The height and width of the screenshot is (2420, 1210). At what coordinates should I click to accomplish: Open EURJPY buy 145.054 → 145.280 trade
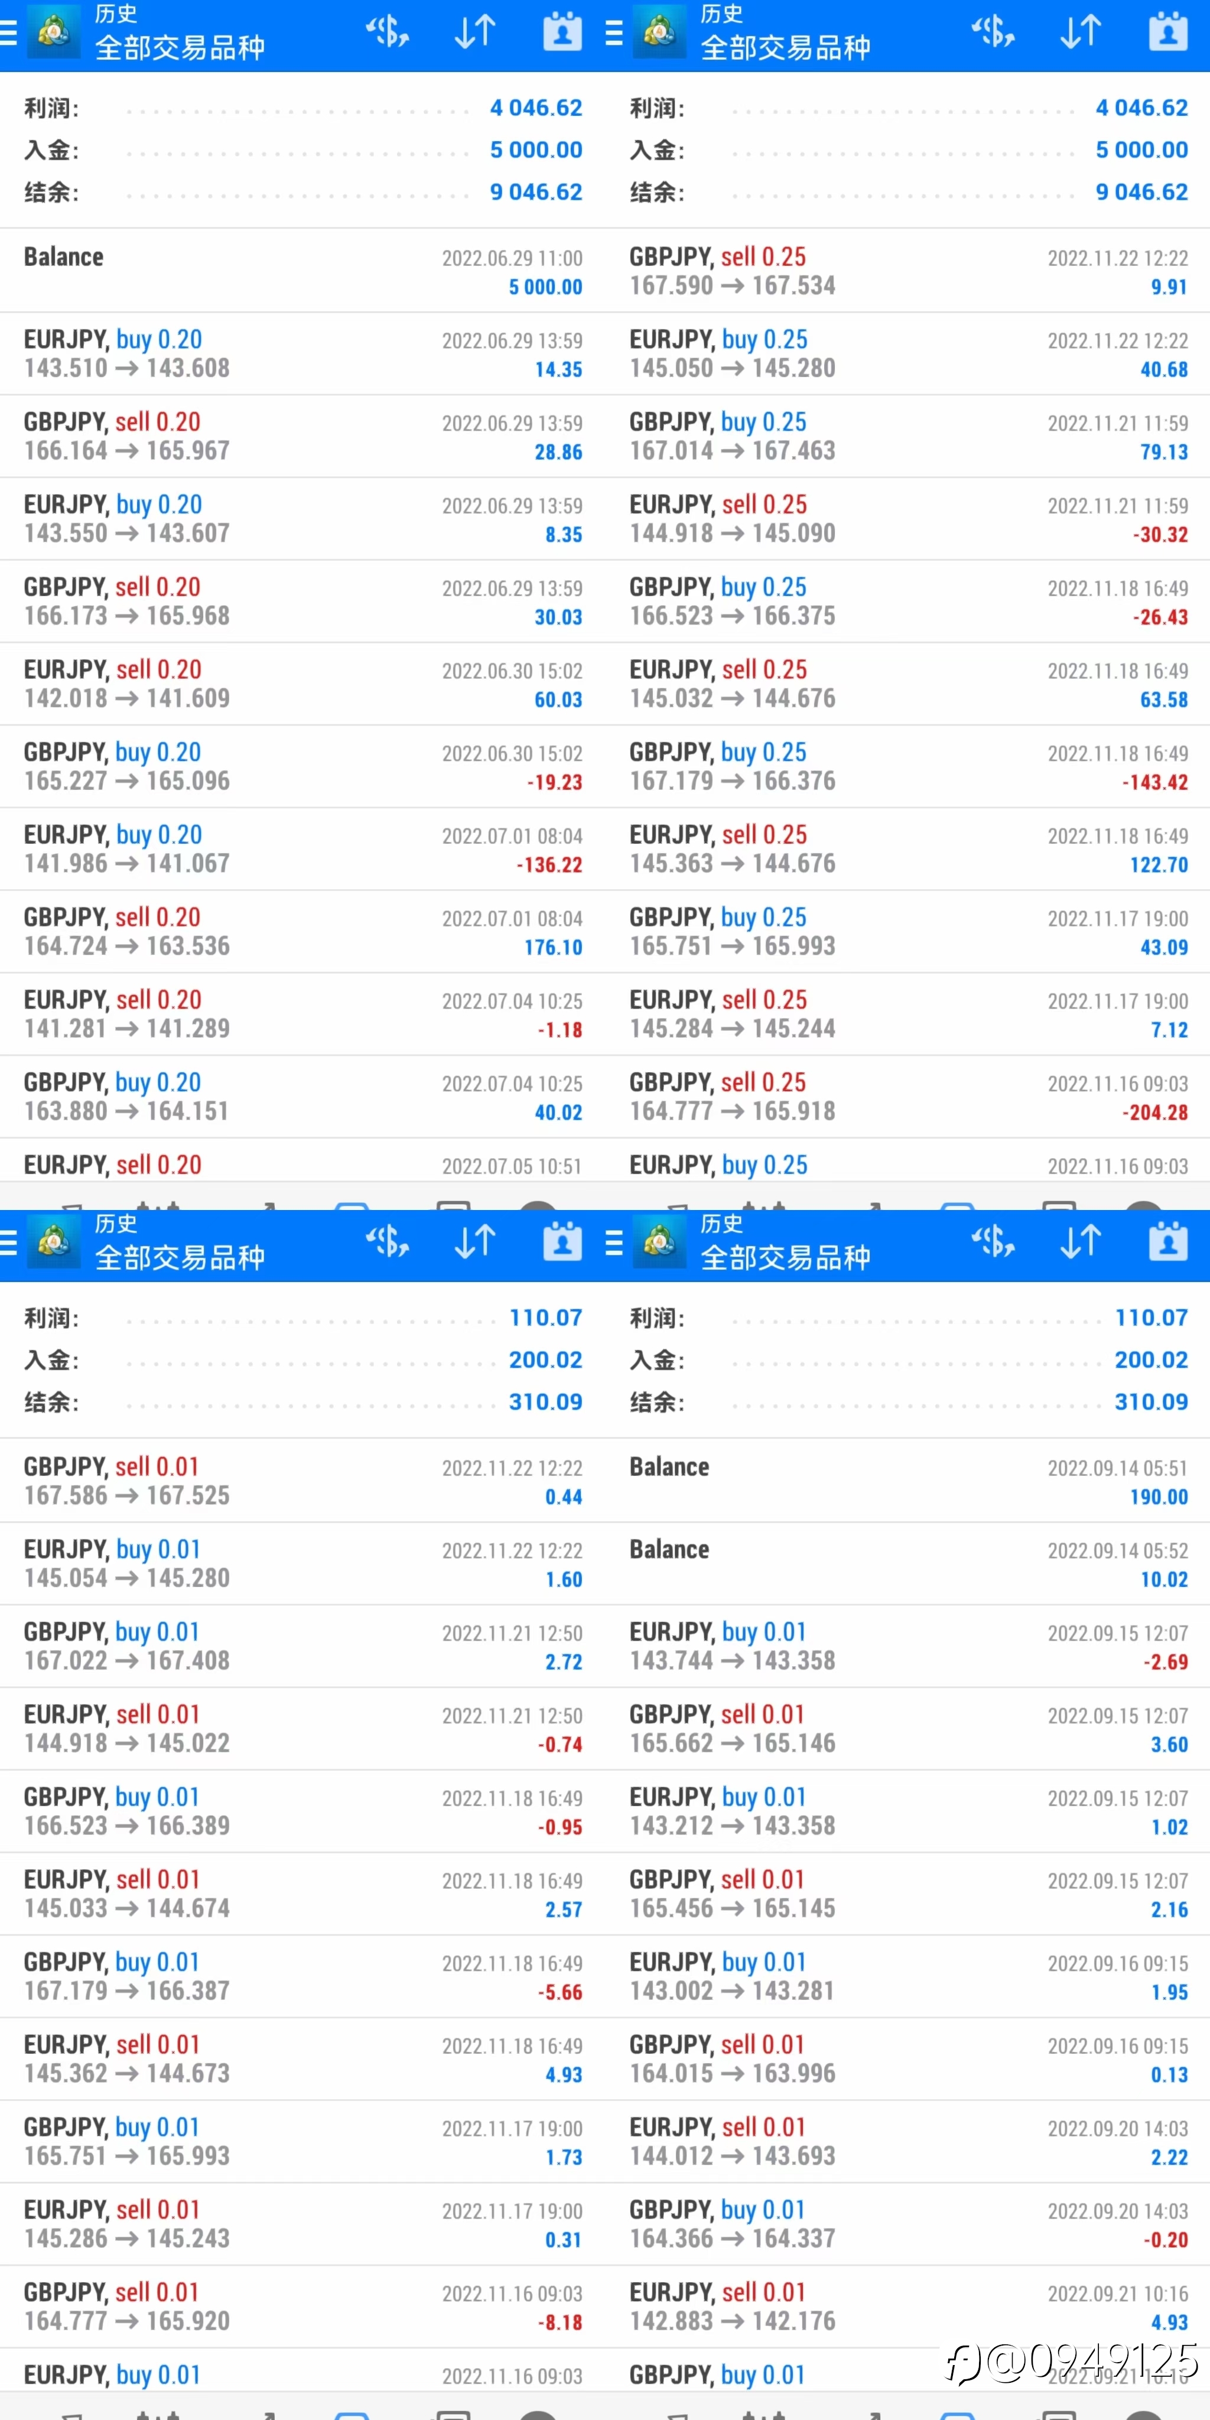pyautogui.click(x=302, y=1563)
